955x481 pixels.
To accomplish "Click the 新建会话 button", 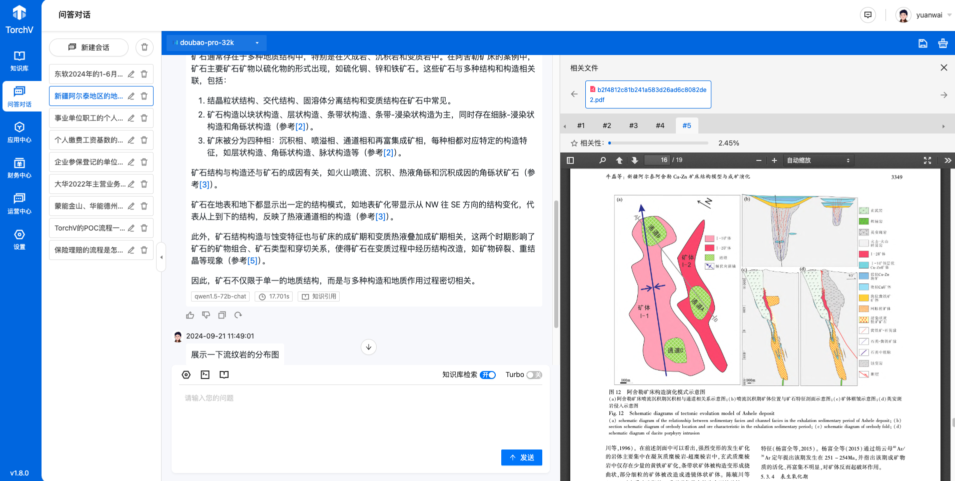I will click(89, 47).
